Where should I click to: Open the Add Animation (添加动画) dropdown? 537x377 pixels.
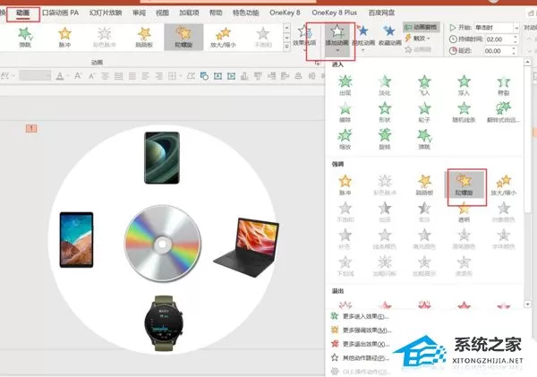tap(337, 38)
